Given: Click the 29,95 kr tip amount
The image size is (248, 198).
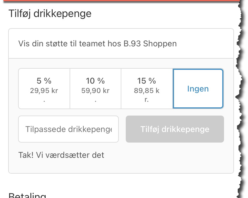Looking at the screenshot, I should pos(44,91).
